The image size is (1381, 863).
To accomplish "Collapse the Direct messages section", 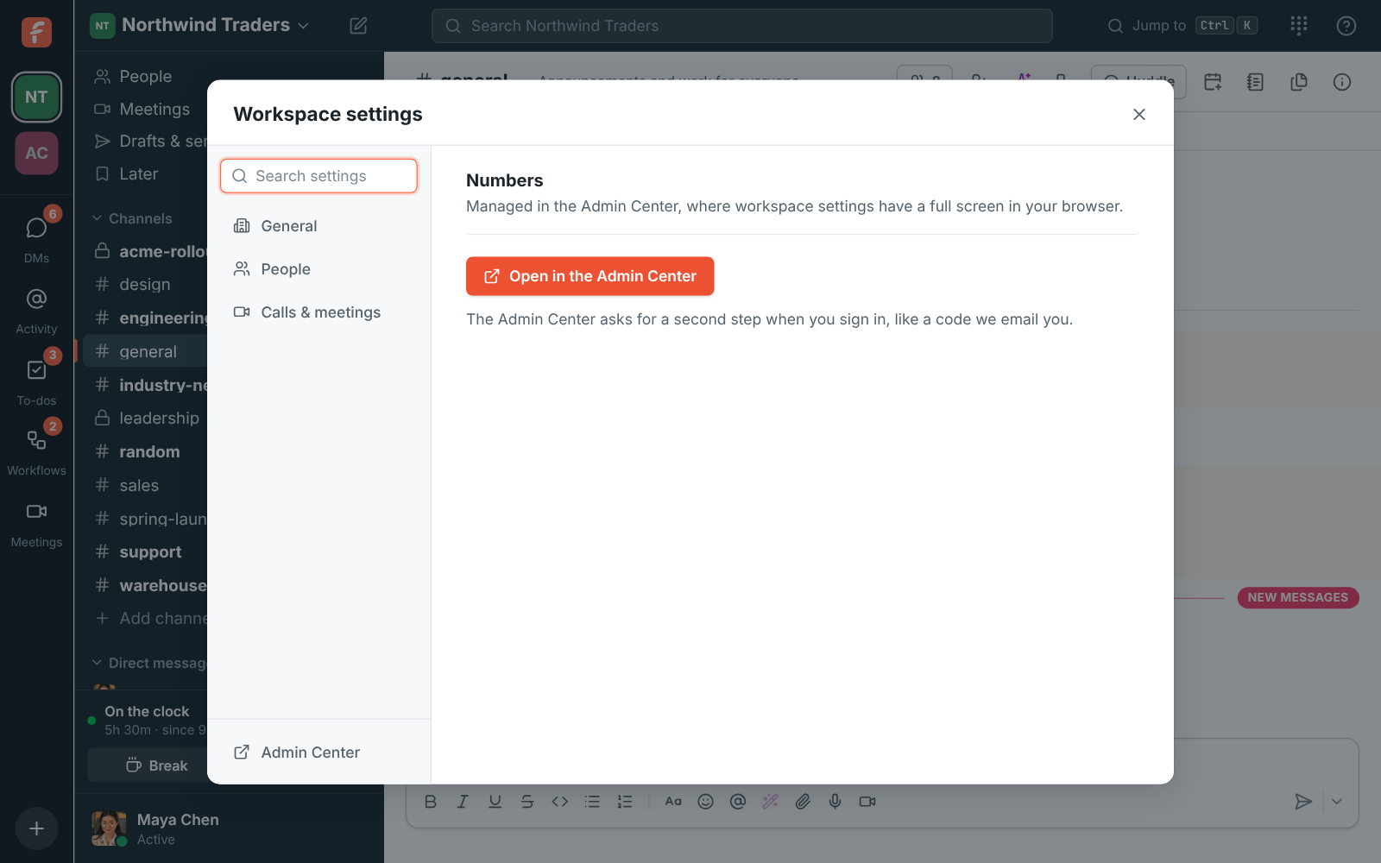I will pyautogui.click(x=148, y=663).
